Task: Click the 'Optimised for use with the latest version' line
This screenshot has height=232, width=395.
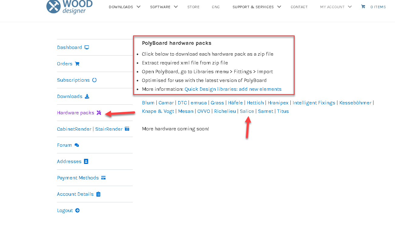Action: (204, 80)
